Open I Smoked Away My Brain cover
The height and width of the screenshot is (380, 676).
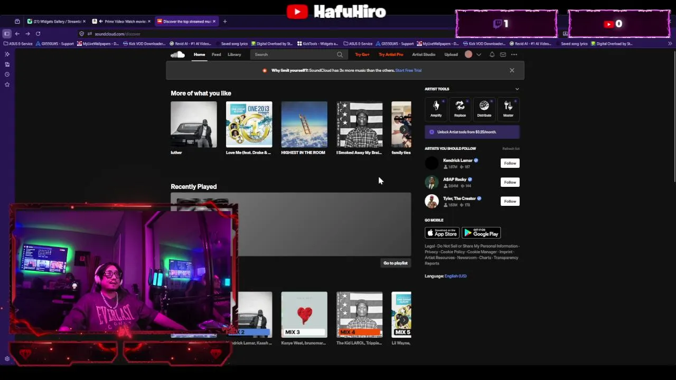tap(359, 125)
